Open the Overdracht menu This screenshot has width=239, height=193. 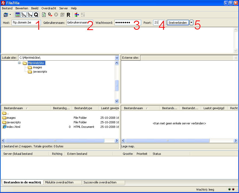[49, 8]
